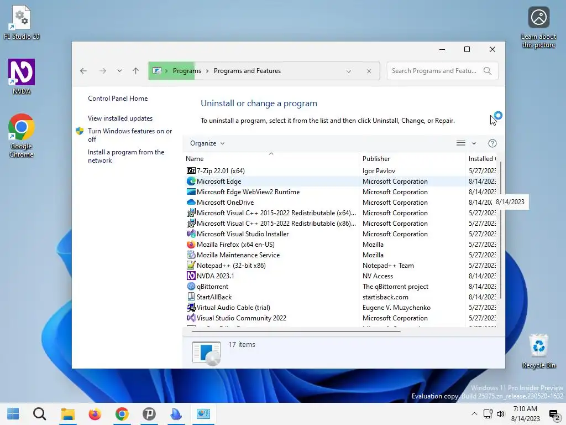Image resolution: width=566 pixels, height=425 pixels.
Task: Open Control Panel Home link
Action: [118, 99]
